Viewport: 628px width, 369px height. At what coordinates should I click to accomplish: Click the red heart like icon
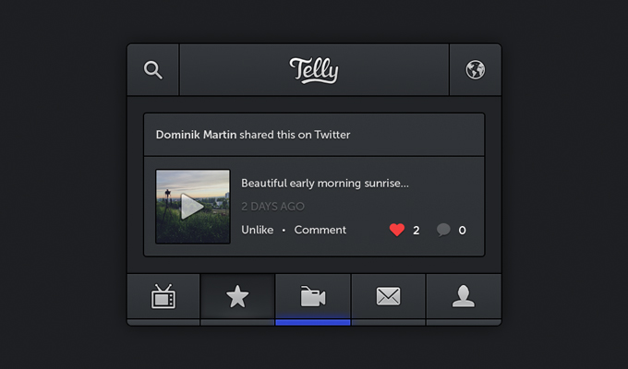point(397,230)
